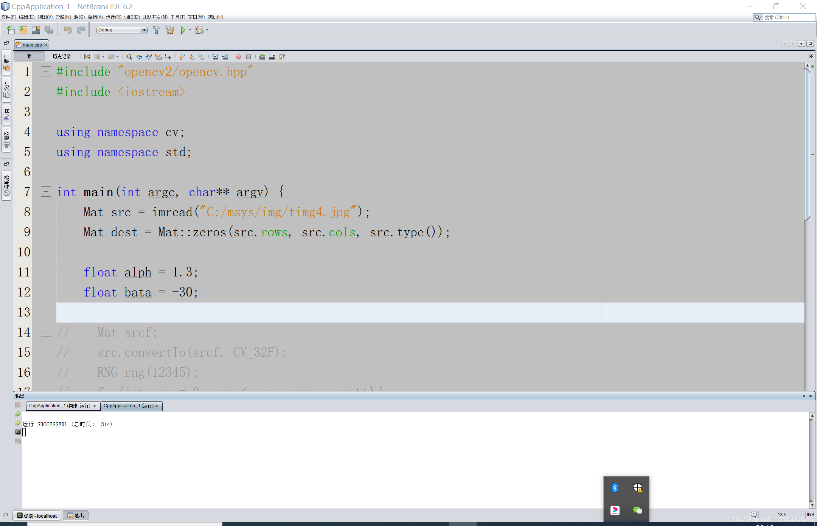Click the Re-run double-arrow icon in output
Image resolution: width=817 pixels, height=526 pixels.
pos(17,414)
